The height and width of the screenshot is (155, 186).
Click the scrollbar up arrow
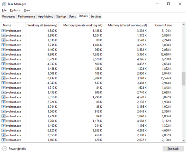[183, 24]
